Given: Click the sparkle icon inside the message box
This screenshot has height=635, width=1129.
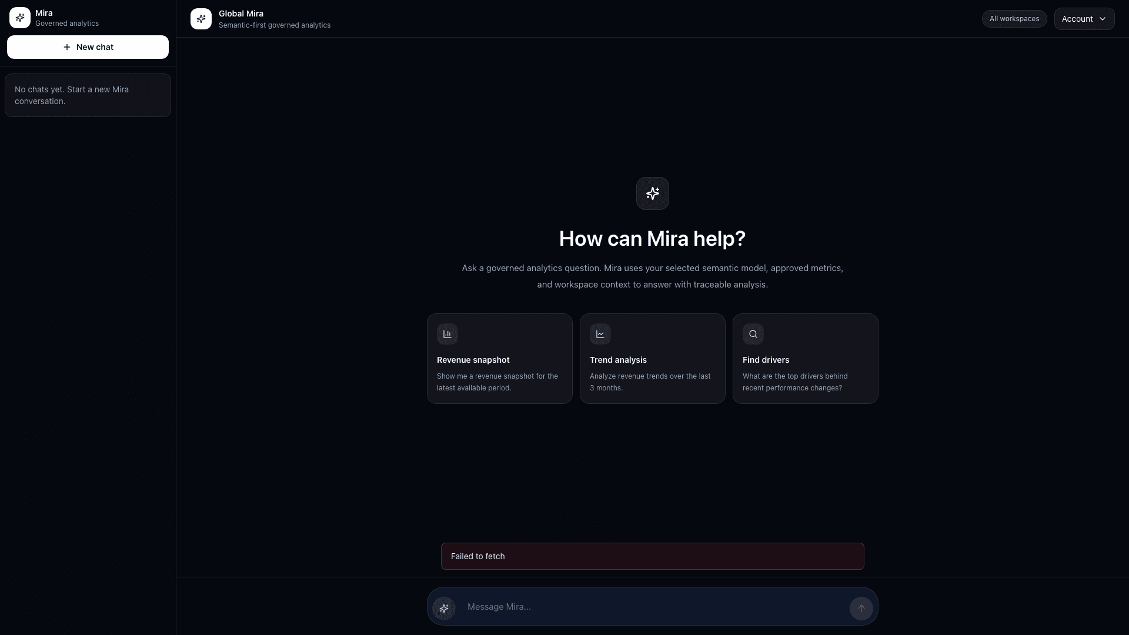Looking at the screenshot, I should pos(444,608).
